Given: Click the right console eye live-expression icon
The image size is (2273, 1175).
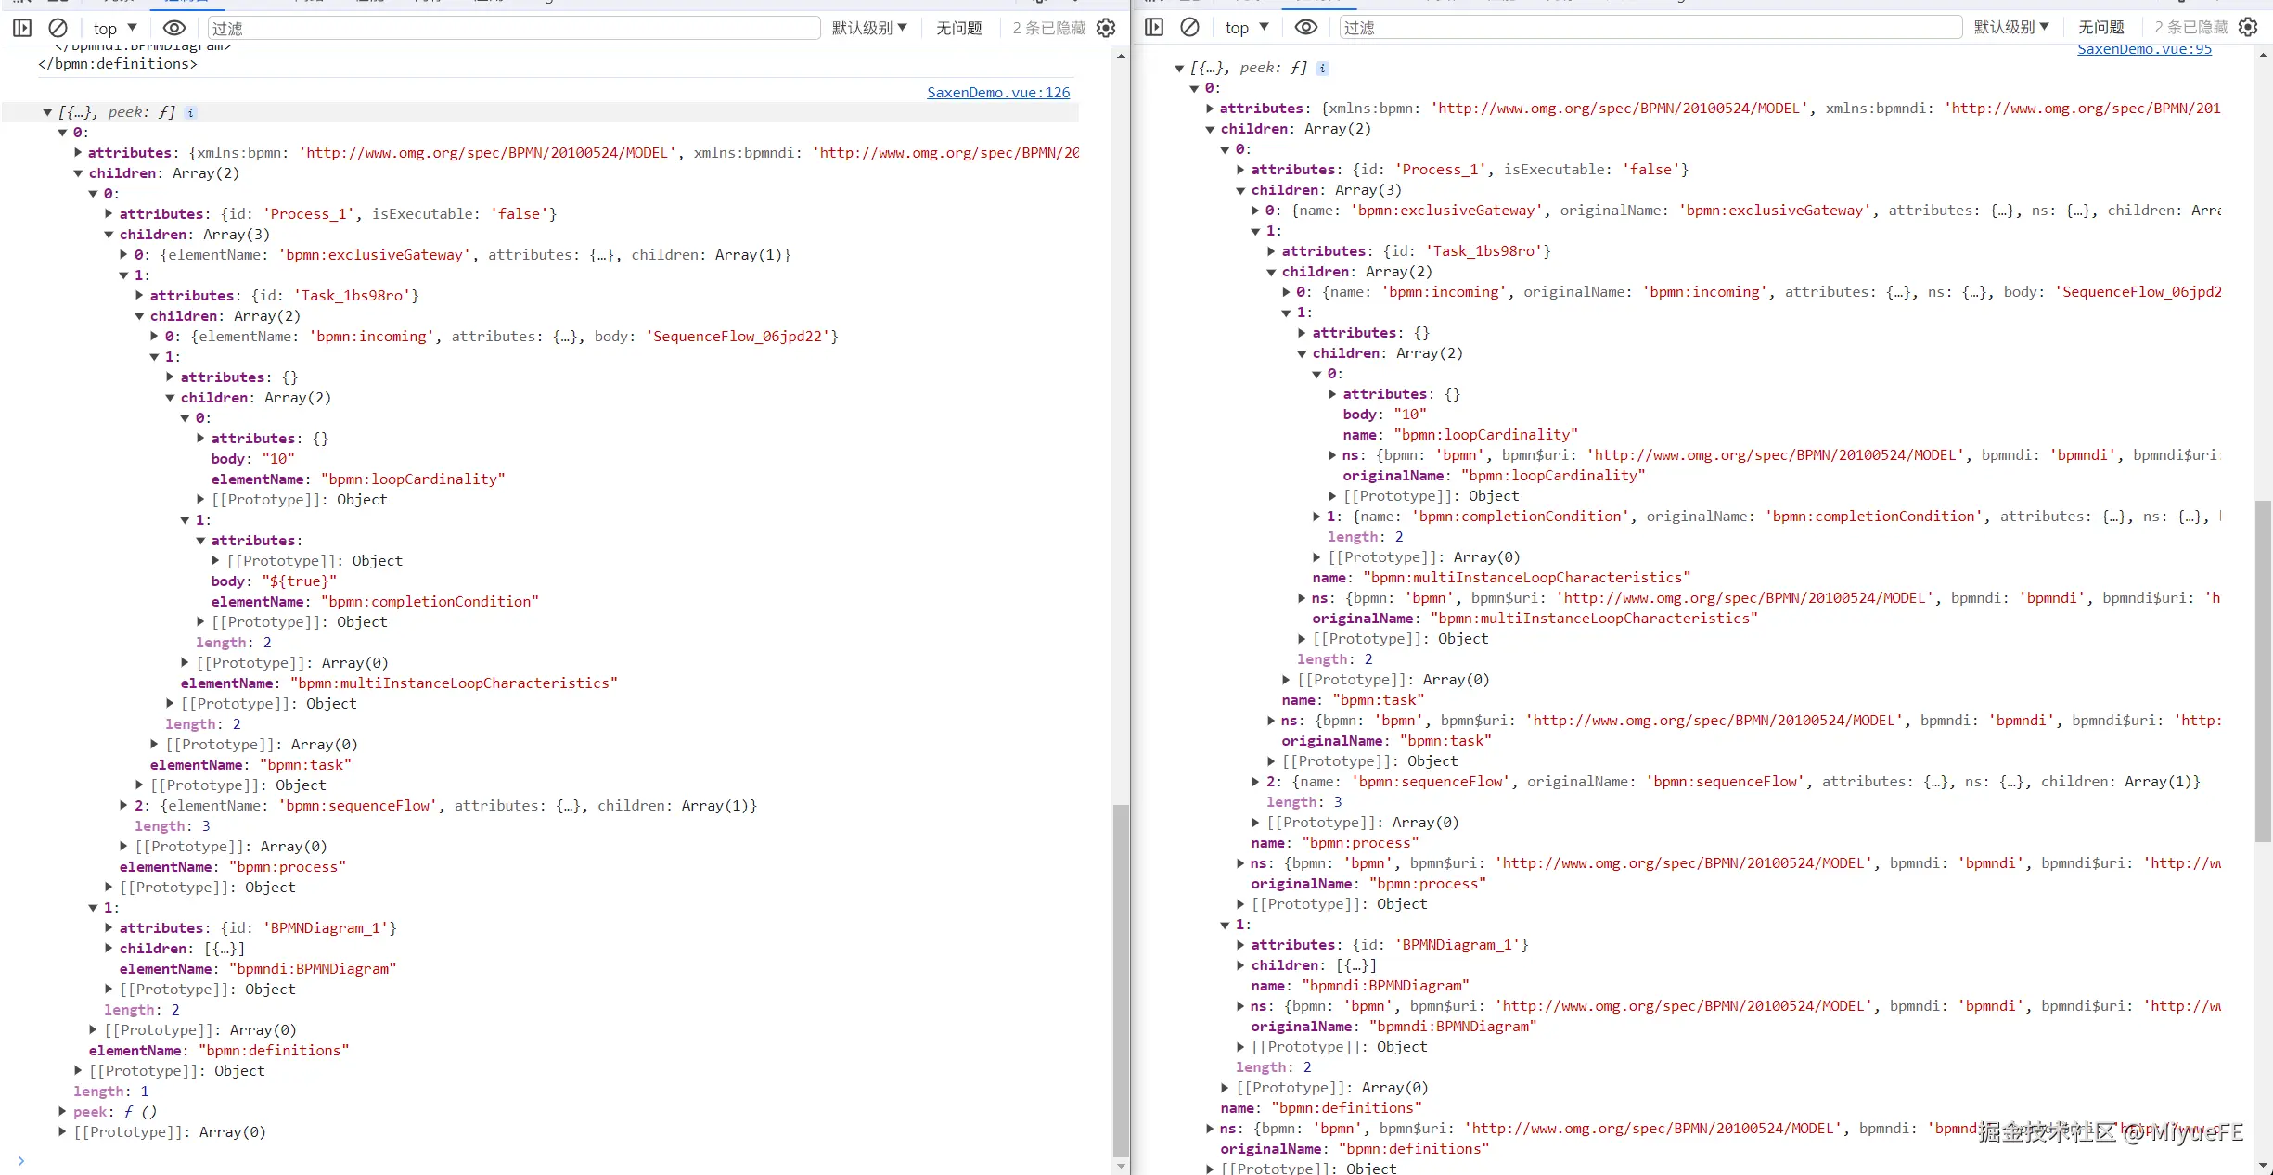Looking at the screenshot, I should (1306, 28).
